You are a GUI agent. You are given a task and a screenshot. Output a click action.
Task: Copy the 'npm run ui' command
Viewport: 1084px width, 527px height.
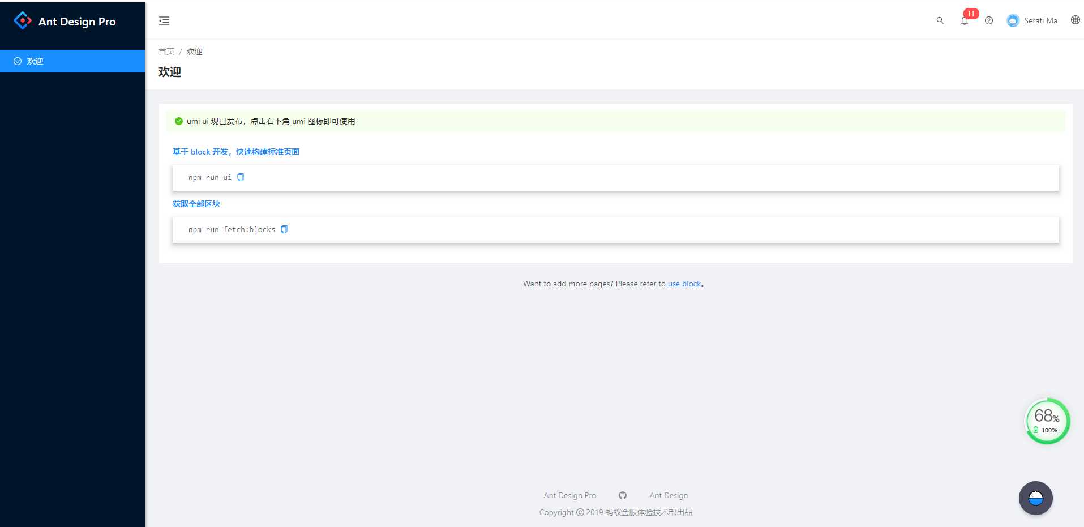point(241,177)
